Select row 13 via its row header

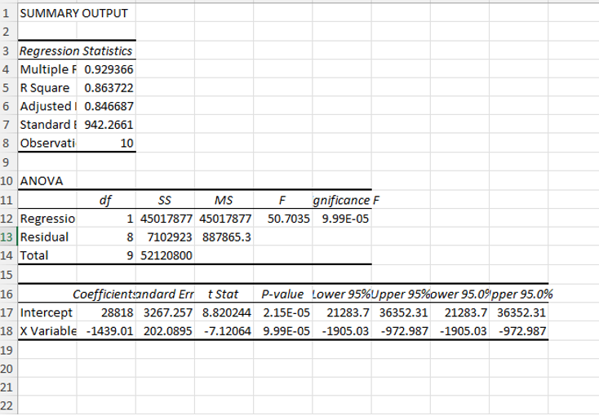click(8, 237)
